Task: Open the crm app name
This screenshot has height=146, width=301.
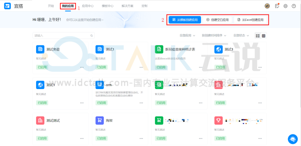Action: [x=109, y=85]
